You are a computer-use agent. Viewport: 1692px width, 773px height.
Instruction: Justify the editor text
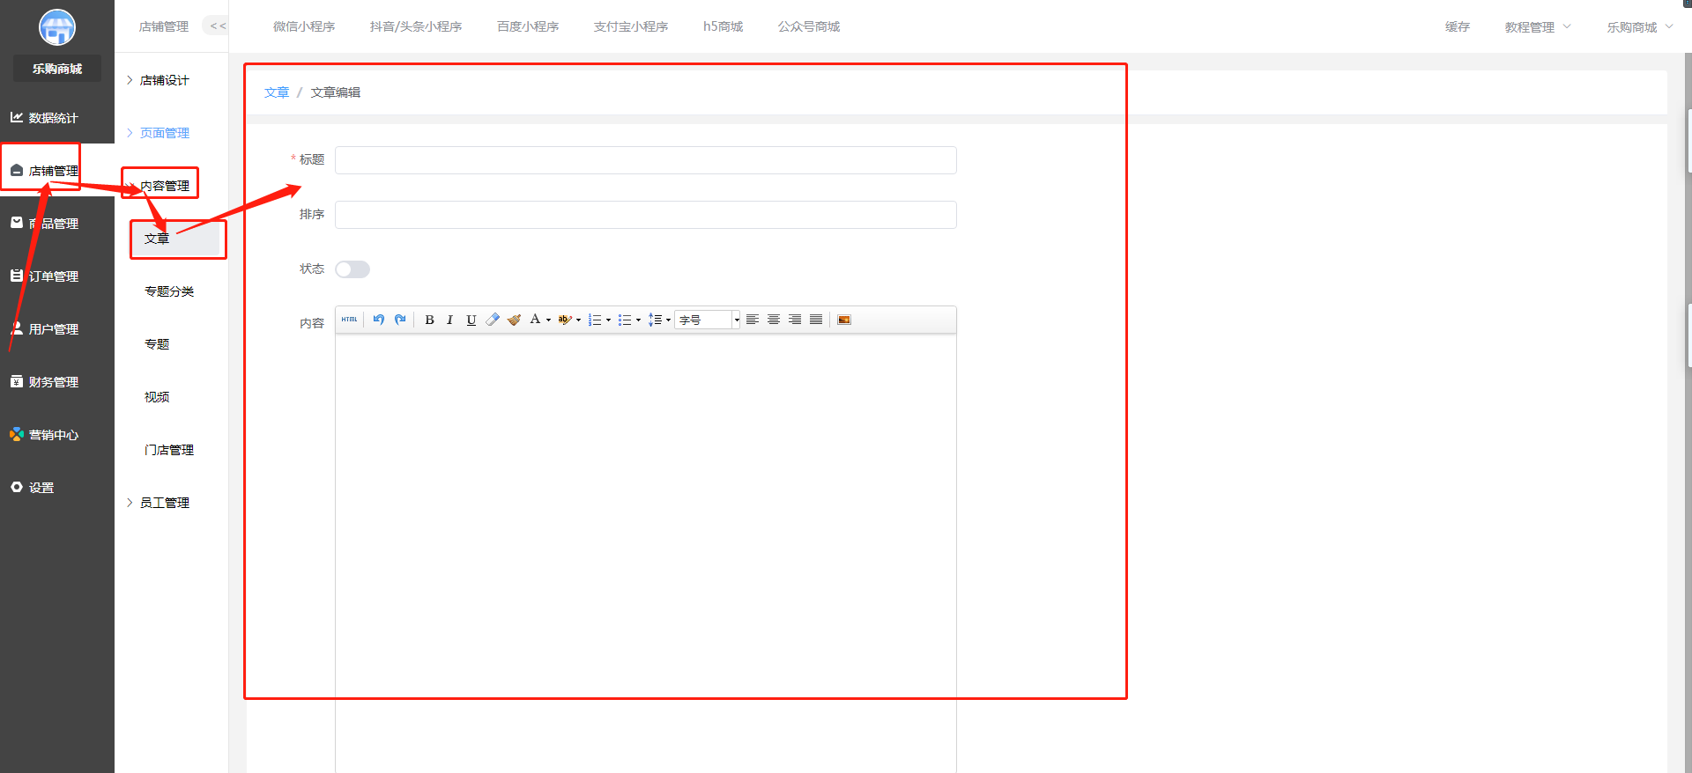(x=816, y=320)
